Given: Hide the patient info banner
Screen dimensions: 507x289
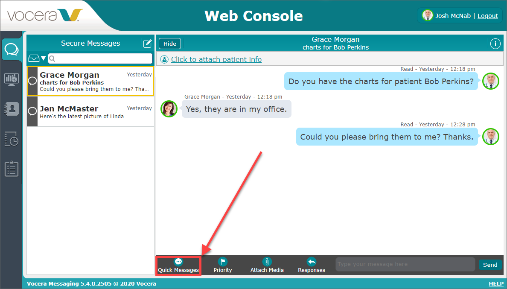Looking at the screenshot, I should 169,43.
